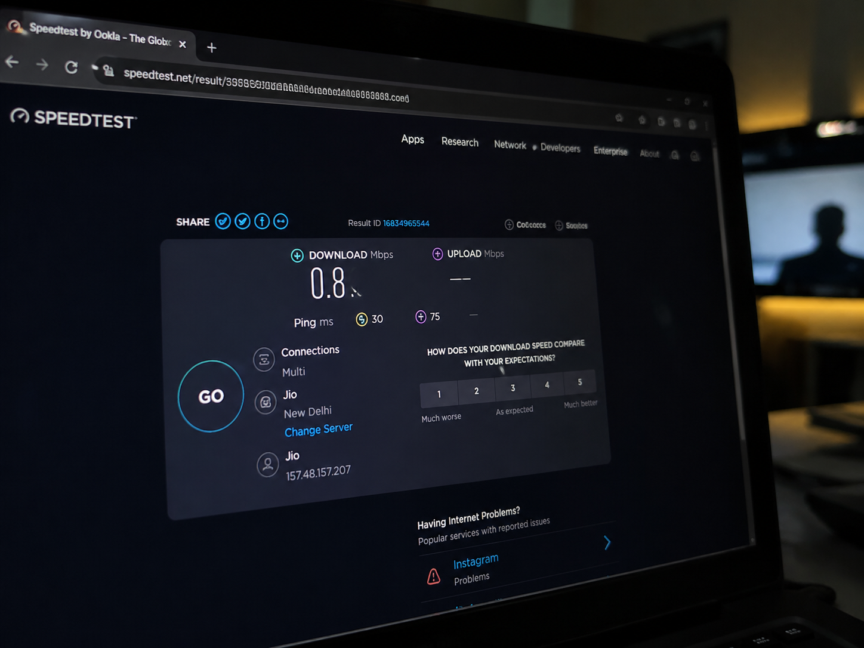Click the Connections icon
The width and height of the screenshot is (864, 648).
tap(264, 360)
